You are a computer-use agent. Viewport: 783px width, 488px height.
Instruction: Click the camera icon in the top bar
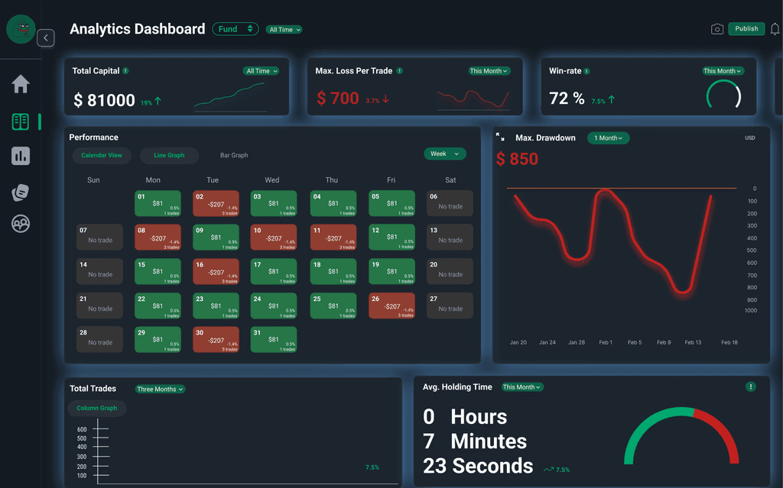click(717, 28)
